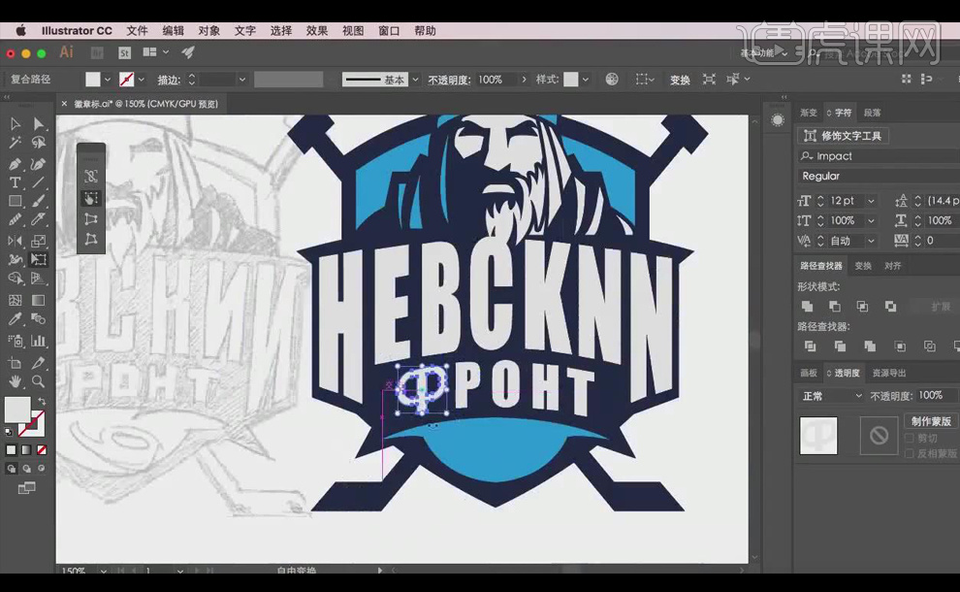The height and width of the screenshot is (592, 960).
Task: Open the 窗口 (Window) menu
Action: pyautogui.click(x=389, y=31)
